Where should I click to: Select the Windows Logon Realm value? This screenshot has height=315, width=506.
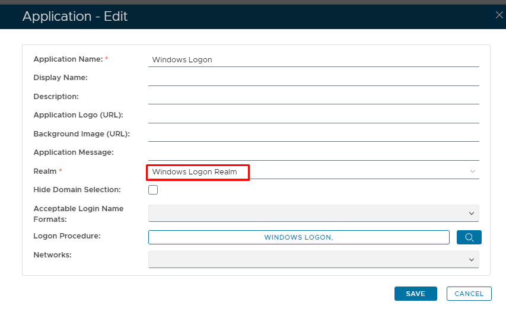coord(195,172)
